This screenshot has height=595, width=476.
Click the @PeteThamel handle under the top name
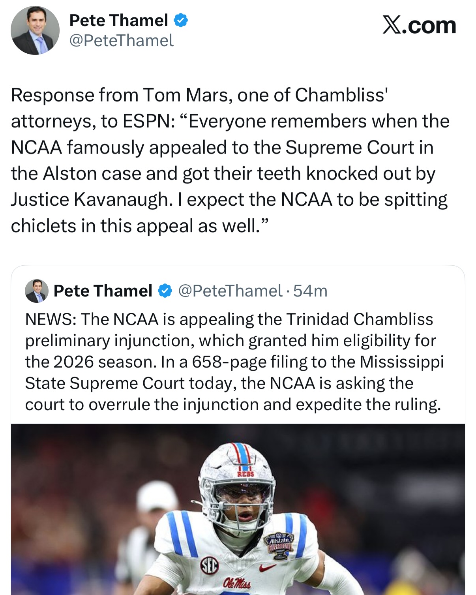pyautogui.click(x=121, y=41)
